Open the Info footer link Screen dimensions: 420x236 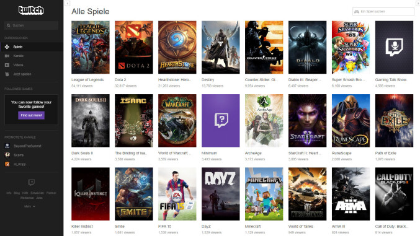[9, 193]
